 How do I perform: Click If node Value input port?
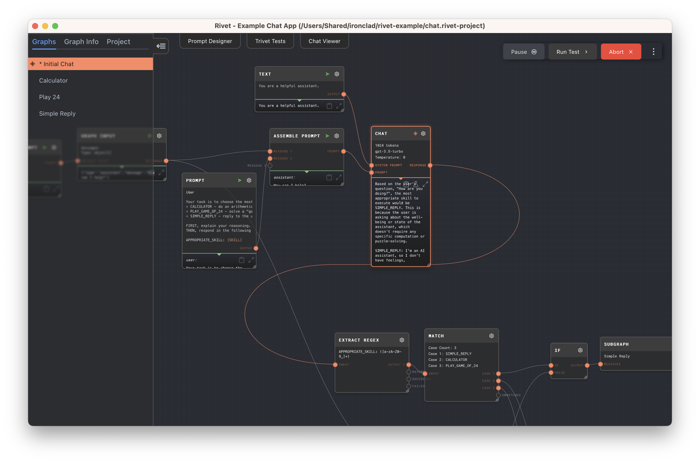point(551,373)
